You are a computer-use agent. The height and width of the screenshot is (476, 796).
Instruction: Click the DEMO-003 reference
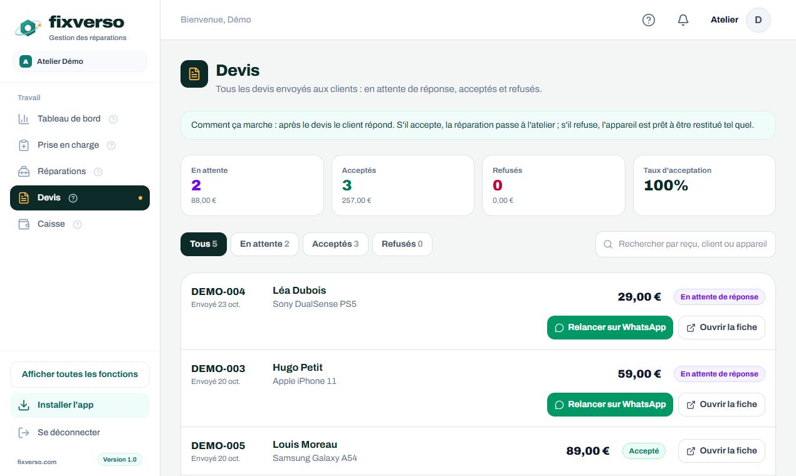(218, 368)
